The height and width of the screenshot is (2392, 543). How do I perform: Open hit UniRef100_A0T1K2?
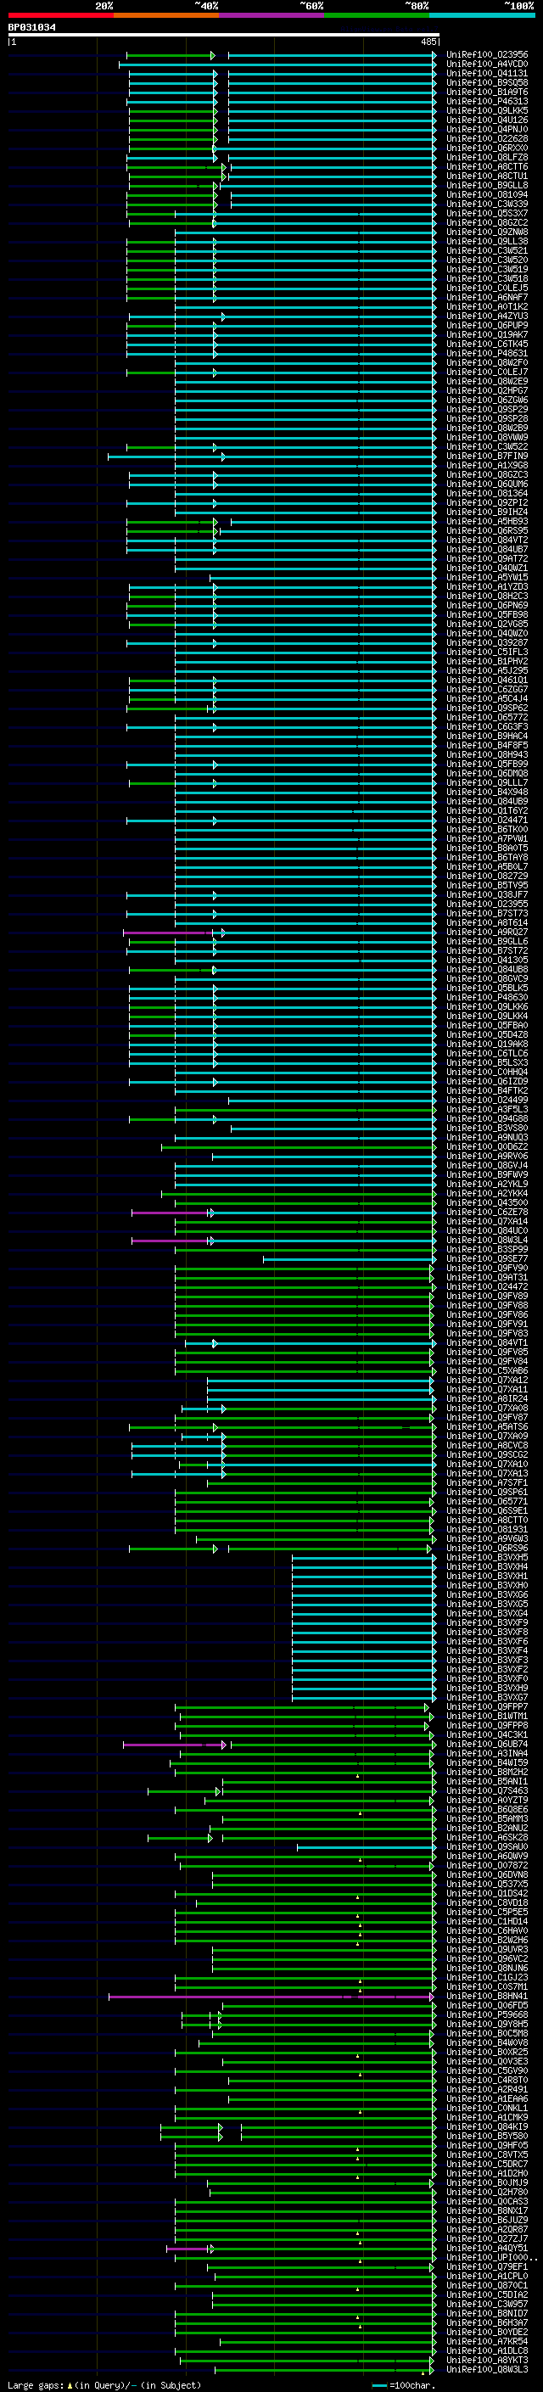[x=486, y=307]
